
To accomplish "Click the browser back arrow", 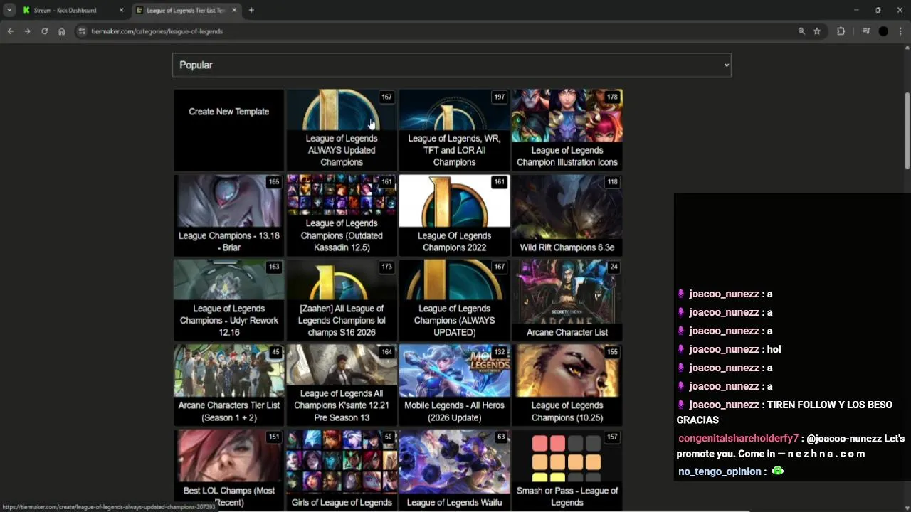I will (10, 31).
